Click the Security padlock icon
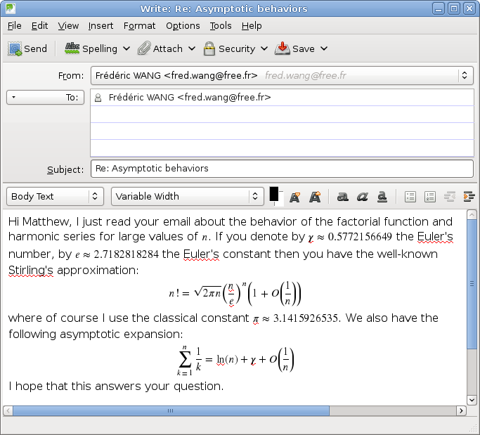 (x=209, y=48)
